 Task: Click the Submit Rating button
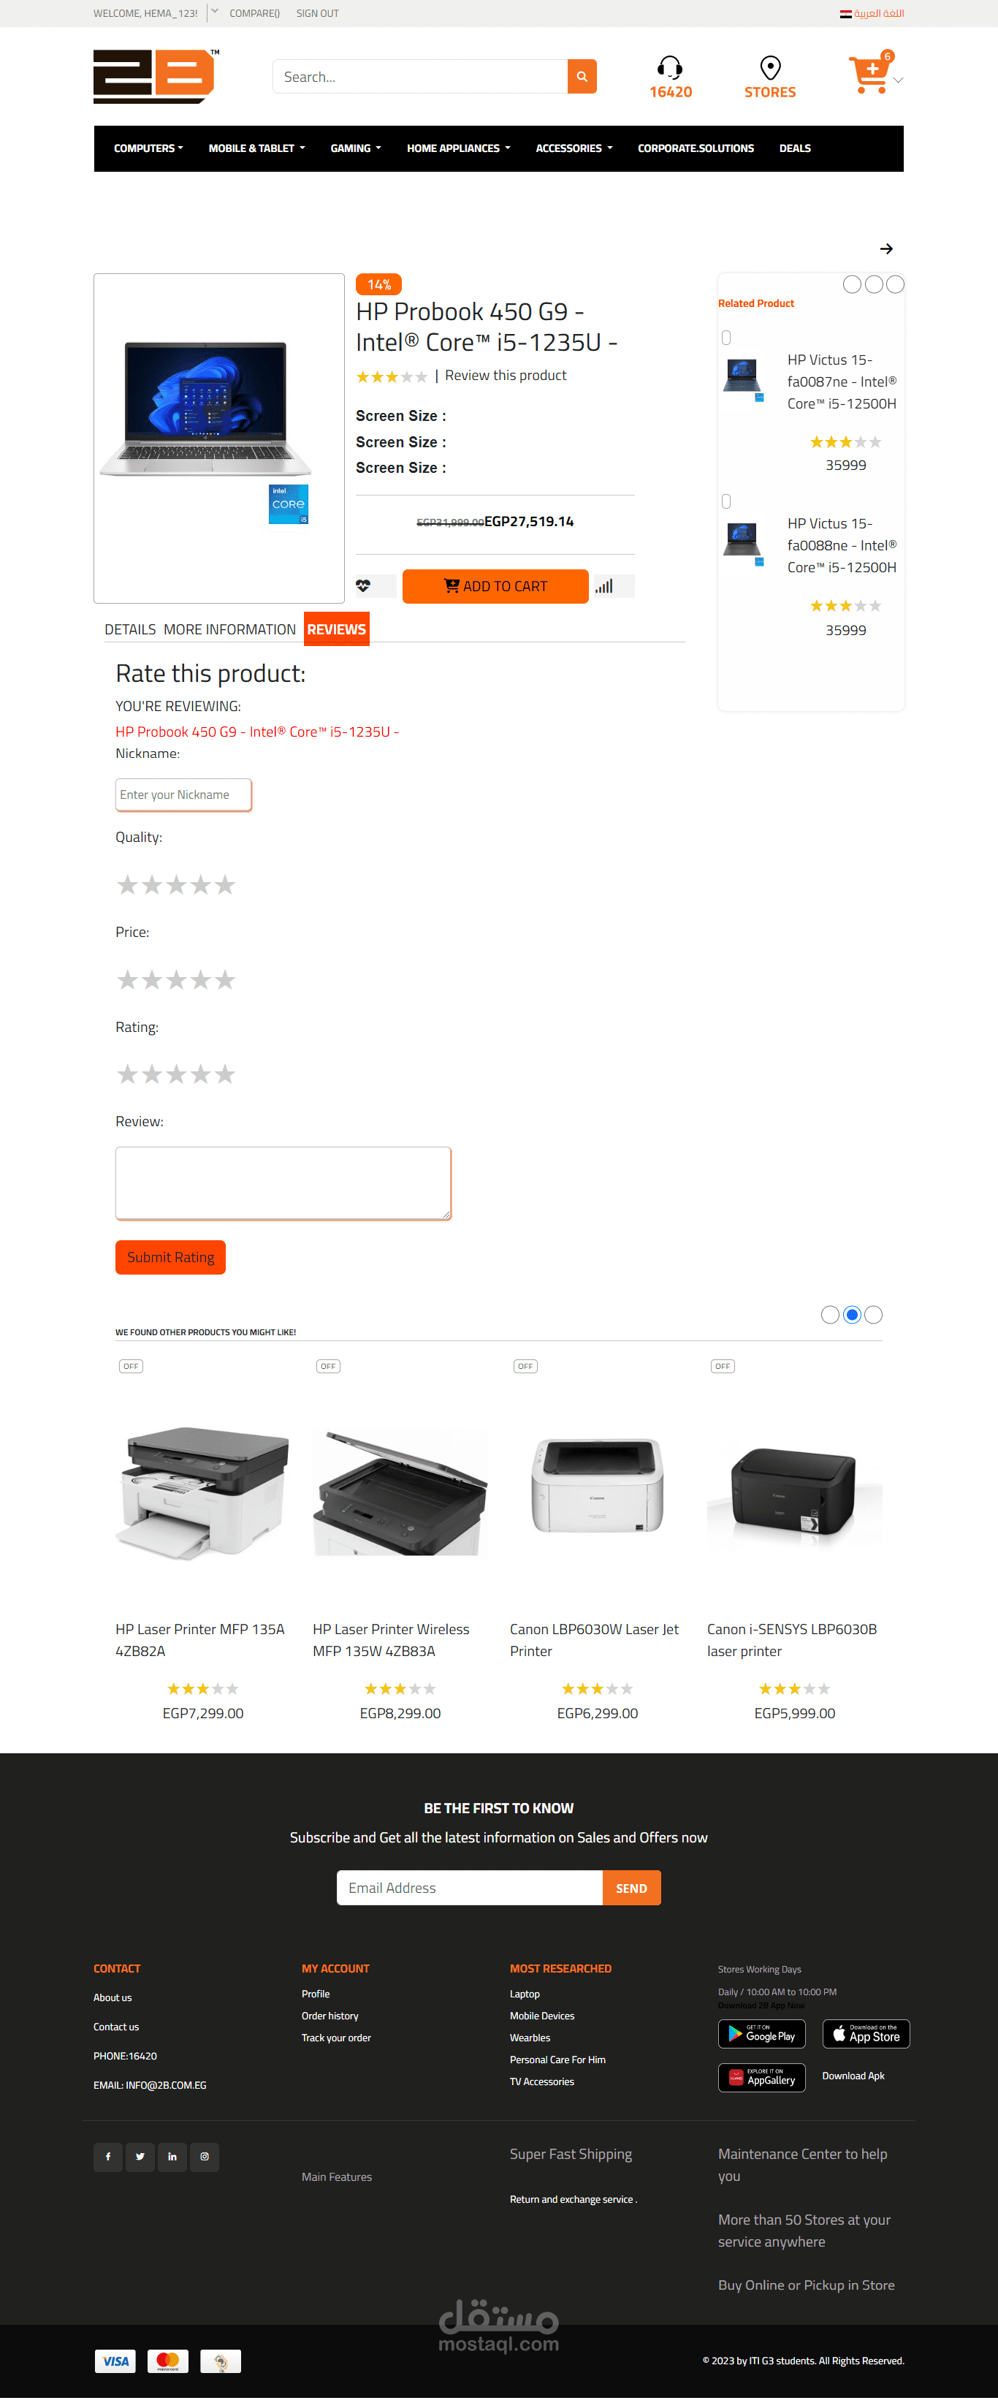coord(171,1256)
